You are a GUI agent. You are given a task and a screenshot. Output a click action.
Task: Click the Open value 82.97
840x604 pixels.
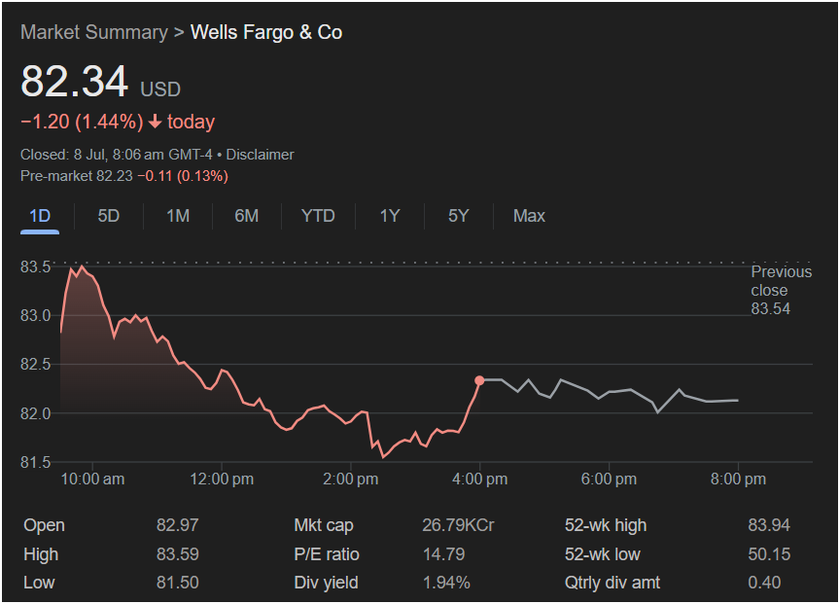coord(177,525)
